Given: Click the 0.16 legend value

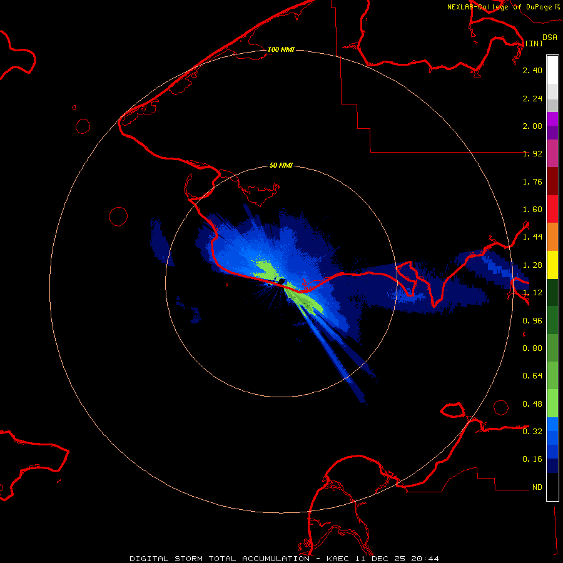Looking at the screenshot, I should pyautogui.click(x=532, y=459).
